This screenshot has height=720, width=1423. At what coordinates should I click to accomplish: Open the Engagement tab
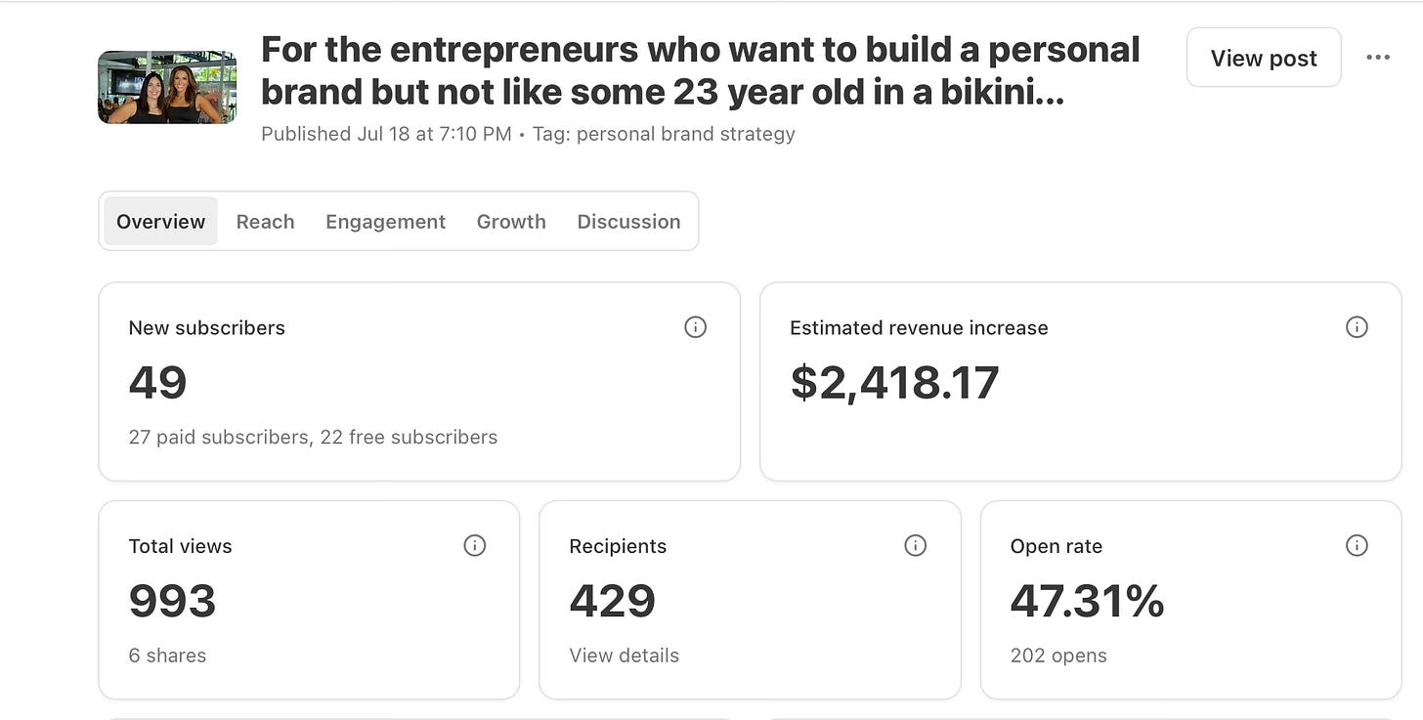[x=385, y=221]
